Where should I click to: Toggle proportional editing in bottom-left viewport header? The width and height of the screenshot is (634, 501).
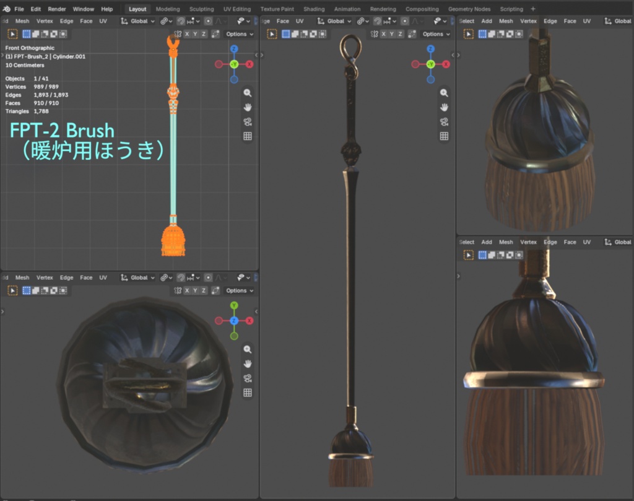(x=208, y=277)
